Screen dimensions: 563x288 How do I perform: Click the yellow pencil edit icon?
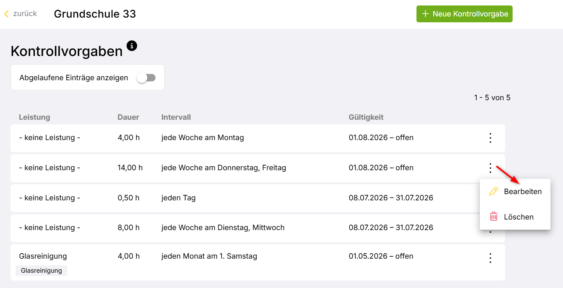click(494, 192)
